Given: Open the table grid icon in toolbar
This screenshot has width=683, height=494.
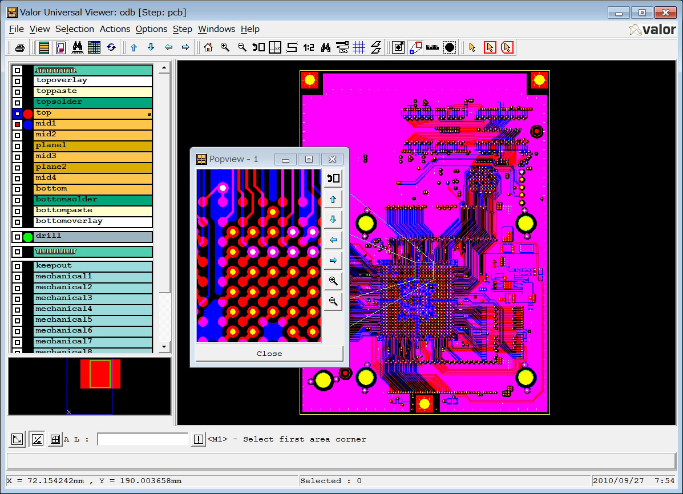Looking at the screenshot, I should (x=94, y=47).
